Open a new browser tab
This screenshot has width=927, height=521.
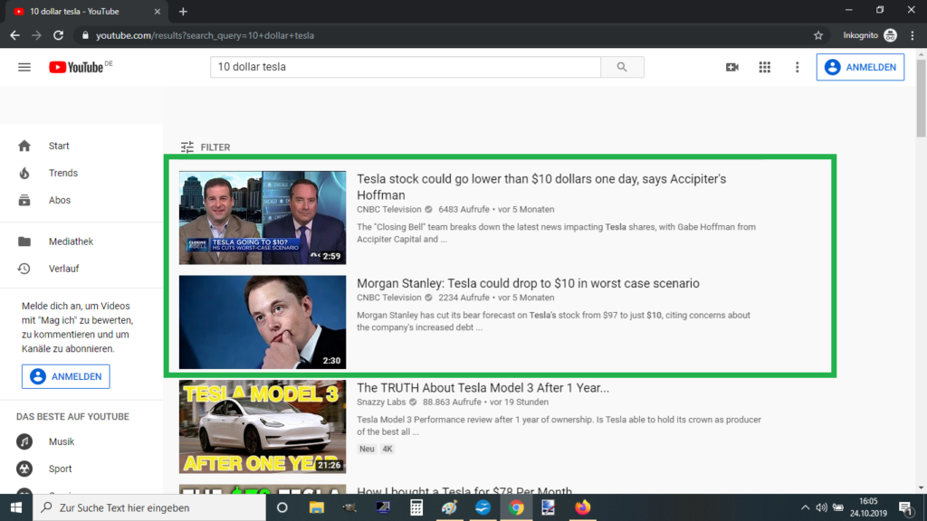(x=183, y=11)
